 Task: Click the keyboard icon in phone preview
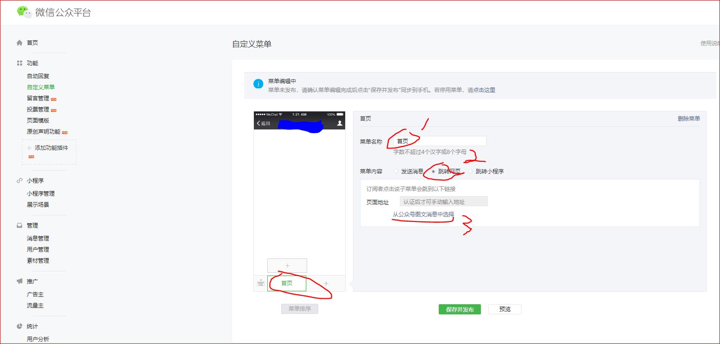coord(260,283)
